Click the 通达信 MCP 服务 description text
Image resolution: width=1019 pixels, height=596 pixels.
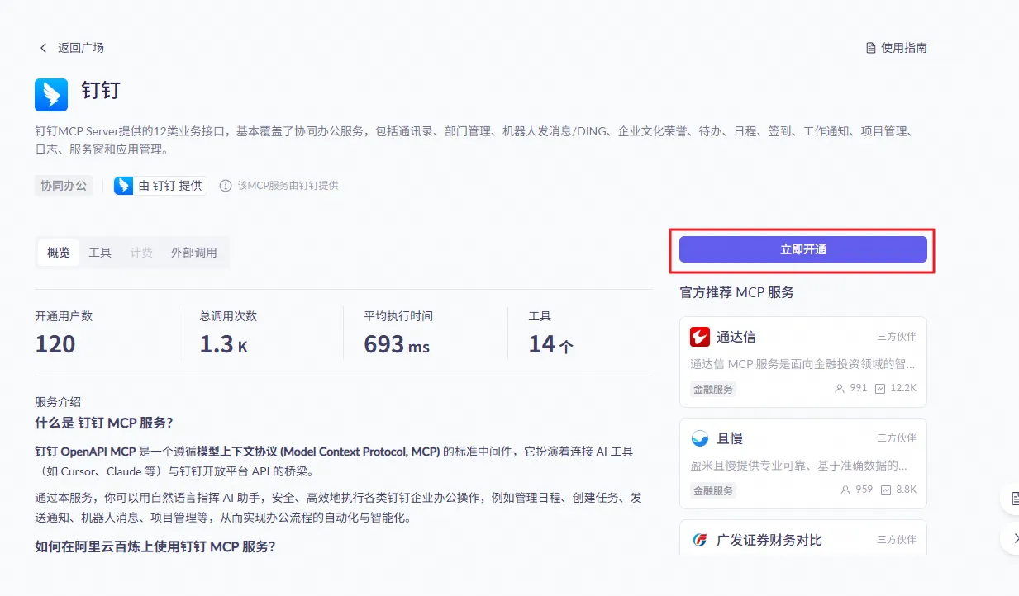coord(802,363)
